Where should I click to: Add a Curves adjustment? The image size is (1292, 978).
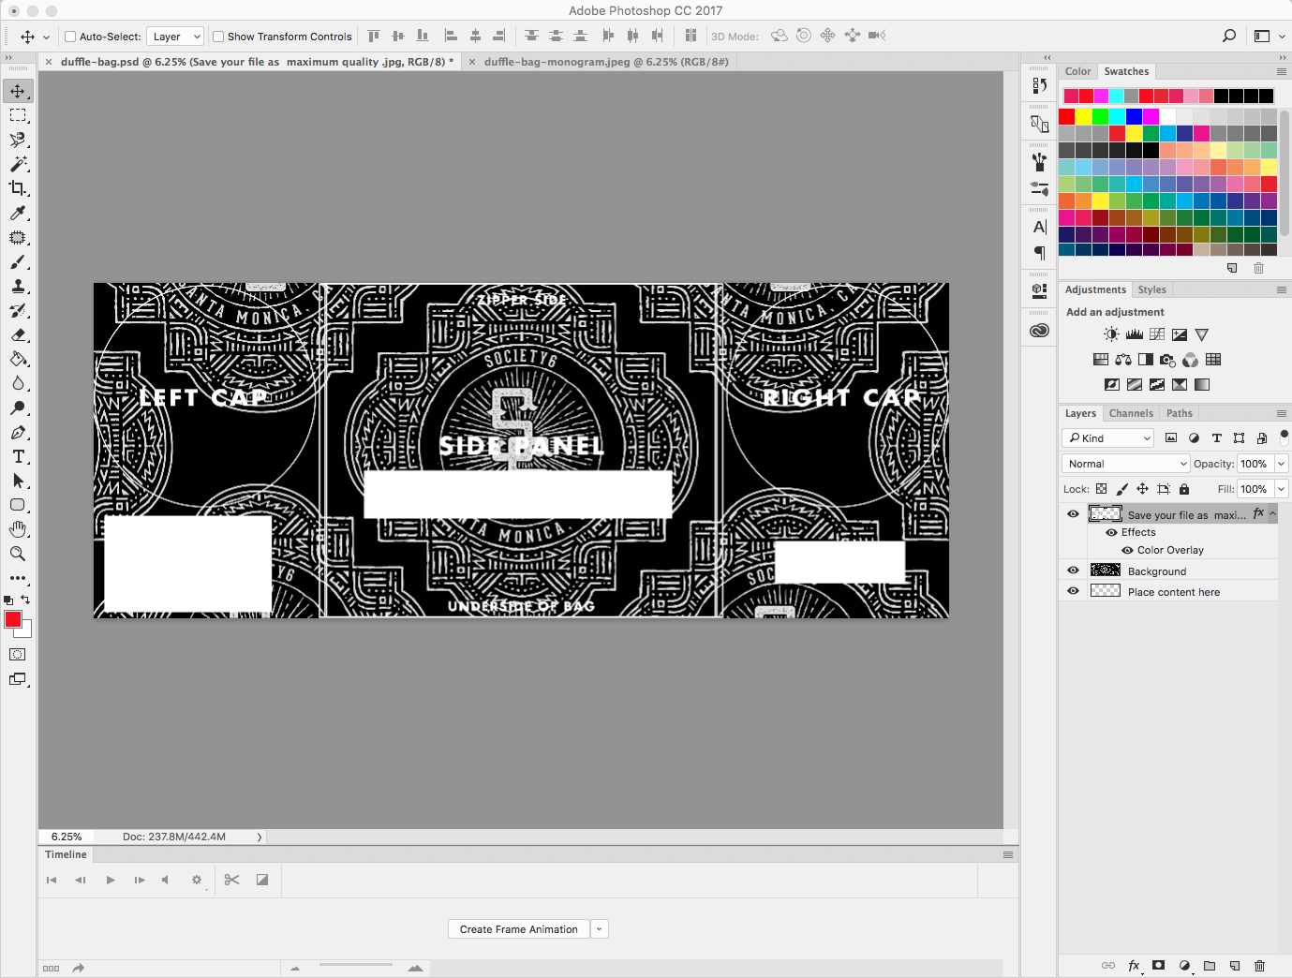coord(1157,334)
